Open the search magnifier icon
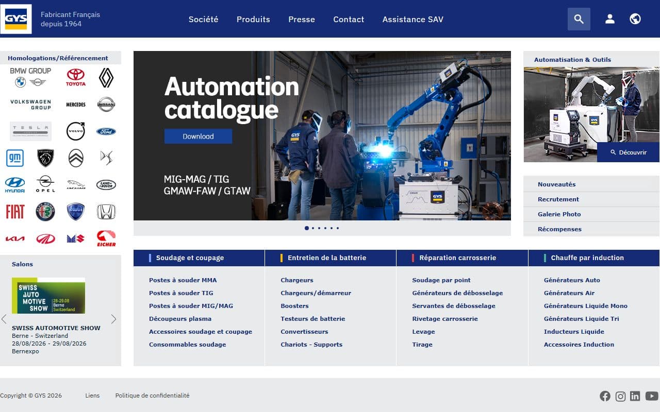 click(579, 19)
